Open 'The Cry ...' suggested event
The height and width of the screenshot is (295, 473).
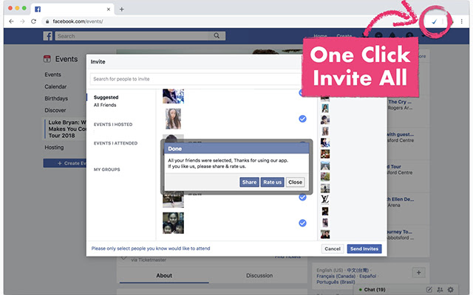click(x=400, y=102)
